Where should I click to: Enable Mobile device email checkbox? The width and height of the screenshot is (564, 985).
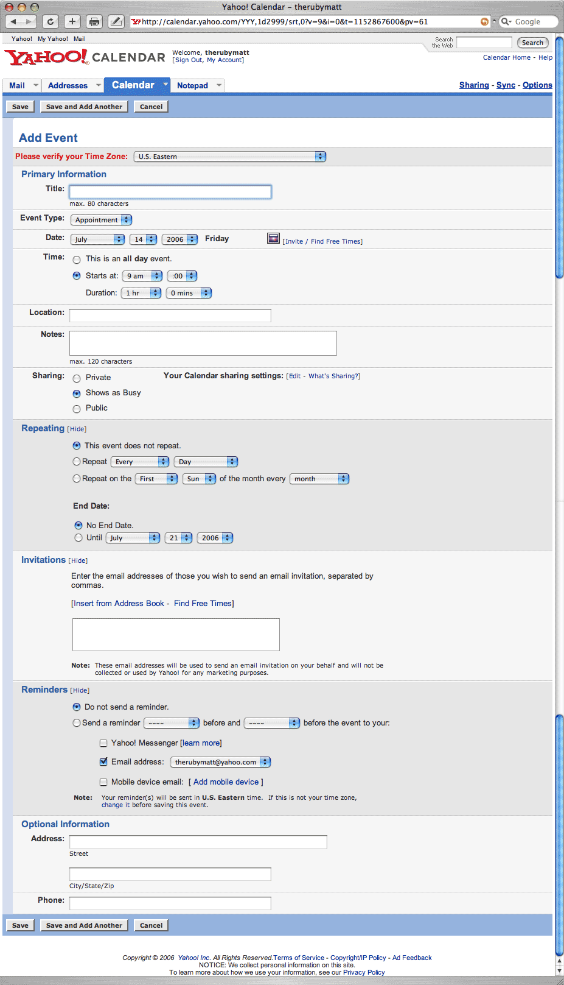[x=103, y=782]
